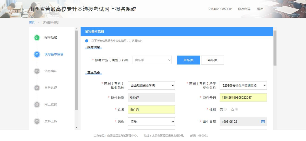The width and height of the screenshot is (306, 141).
Task: Select 资料上传 step in sidebar
Action: 51,121
